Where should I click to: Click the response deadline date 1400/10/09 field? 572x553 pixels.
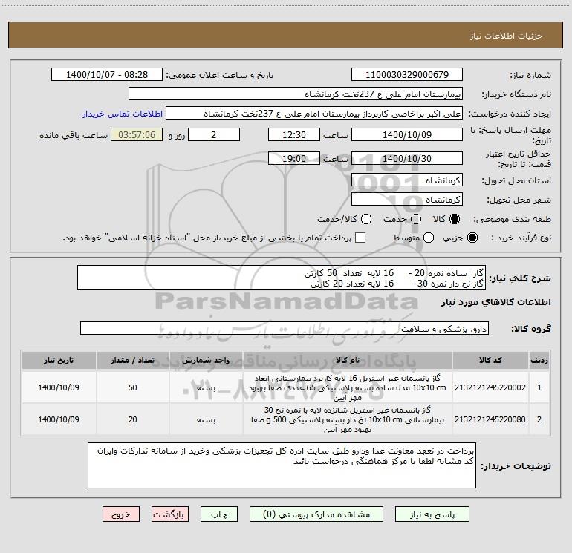tap(407, 135)
